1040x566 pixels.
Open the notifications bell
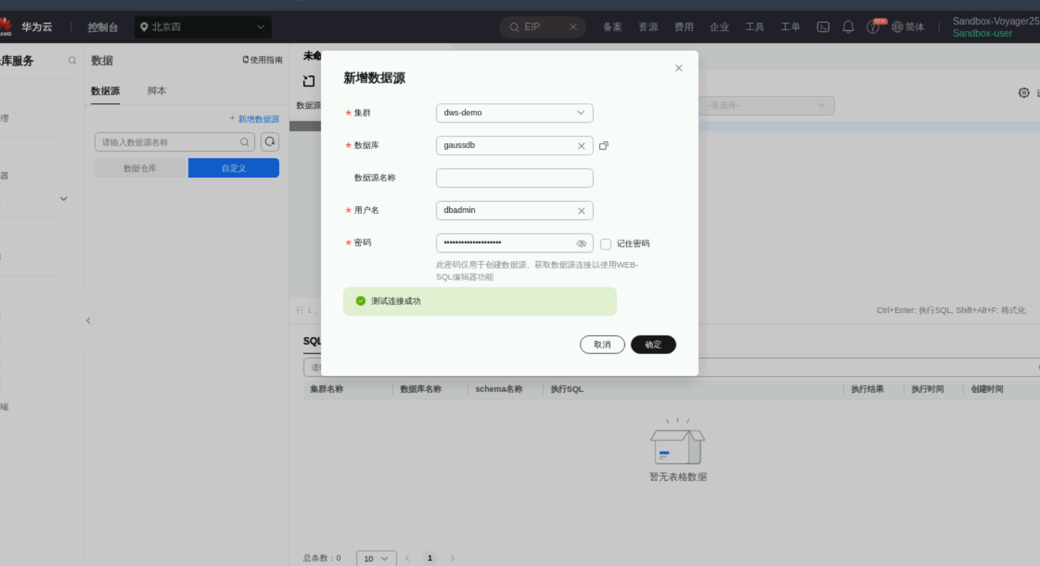[x=848, y=27]
